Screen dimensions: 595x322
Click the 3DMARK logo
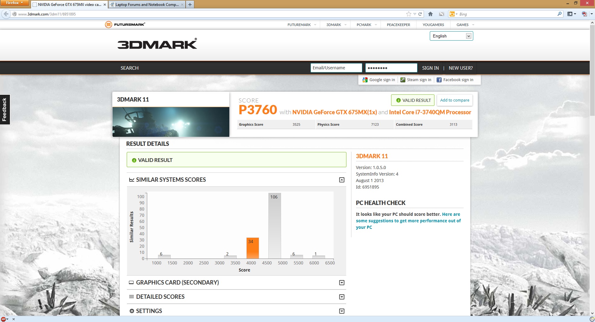pyautogui.click(x=157, y=44)
